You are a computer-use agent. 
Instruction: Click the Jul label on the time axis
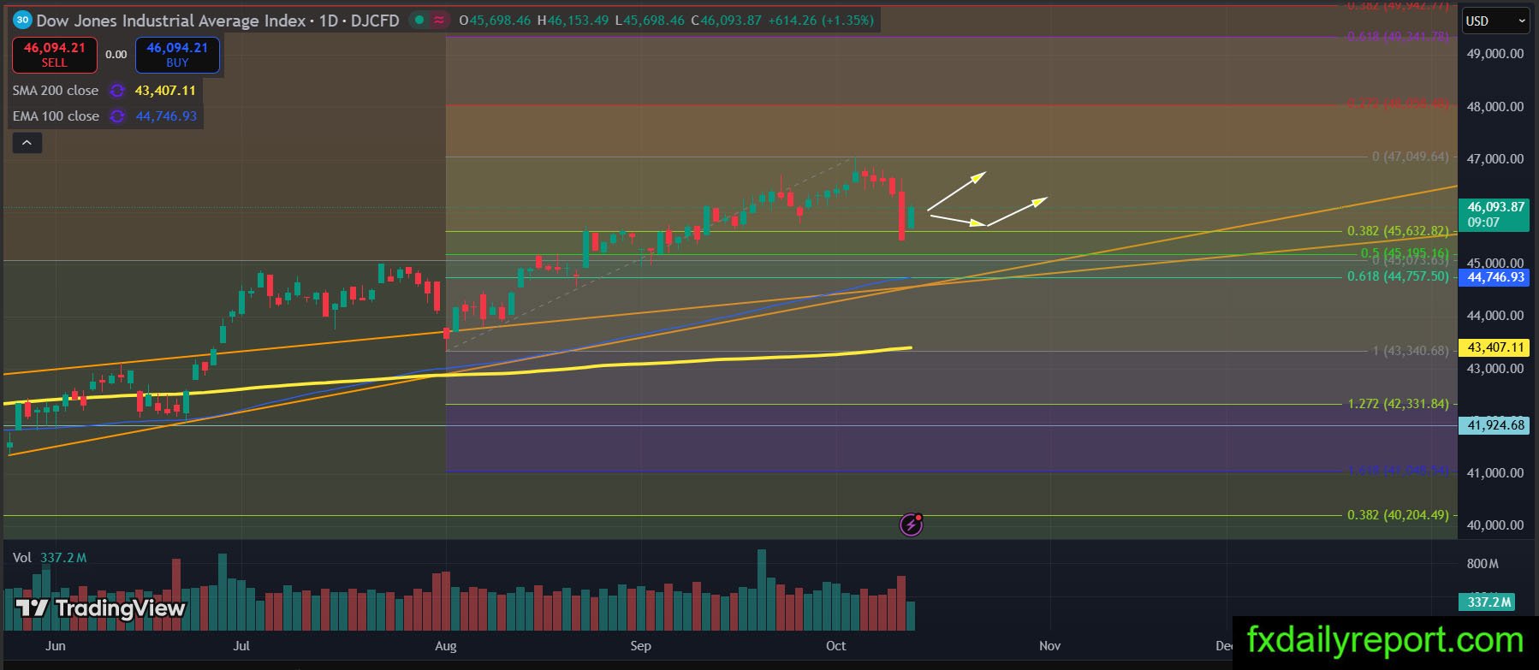tap(241, 646)
